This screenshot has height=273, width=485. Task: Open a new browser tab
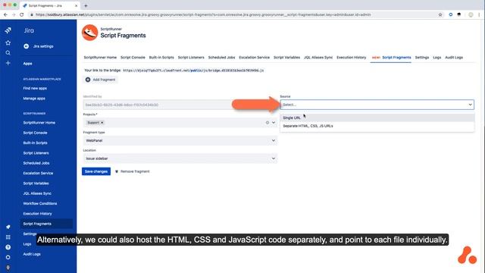86,5
